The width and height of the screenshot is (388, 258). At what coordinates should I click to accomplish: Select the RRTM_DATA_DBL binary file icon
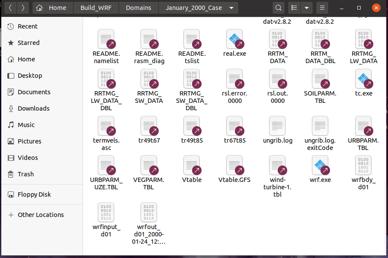tap(320, 39)
